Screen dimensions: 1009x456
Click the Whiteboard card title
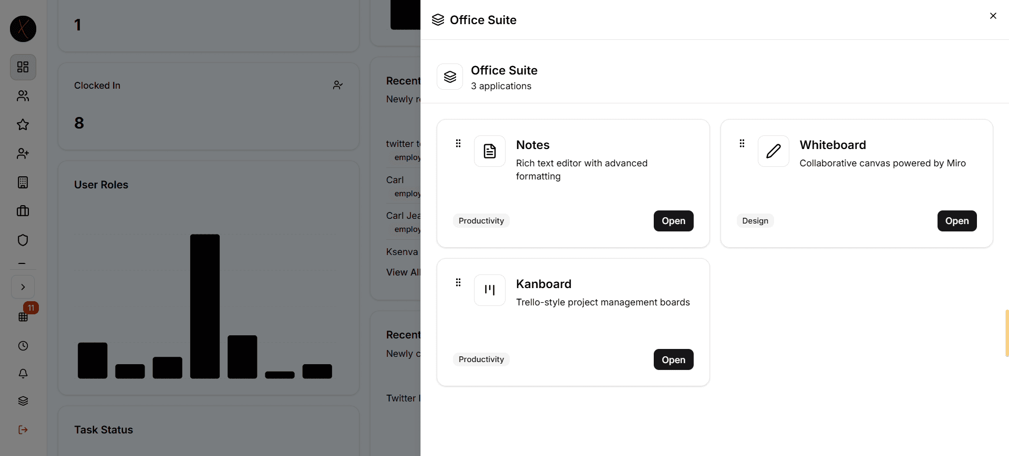point(833,145)
